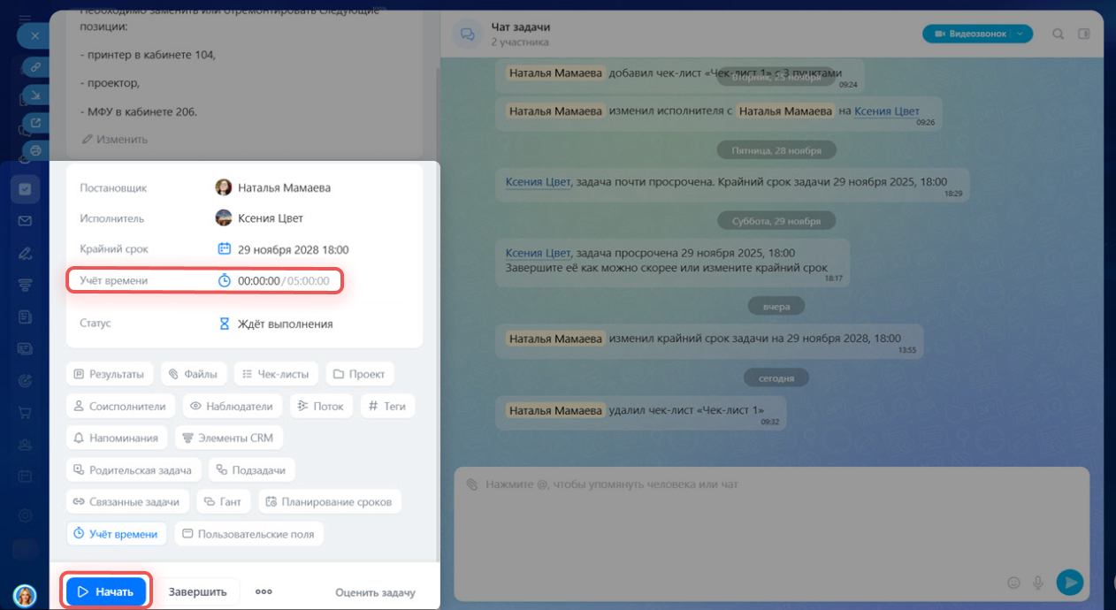Expand the Видеозвонок dropdown arrow
Screen dimensions: 1116x610
click(1020, 34)
